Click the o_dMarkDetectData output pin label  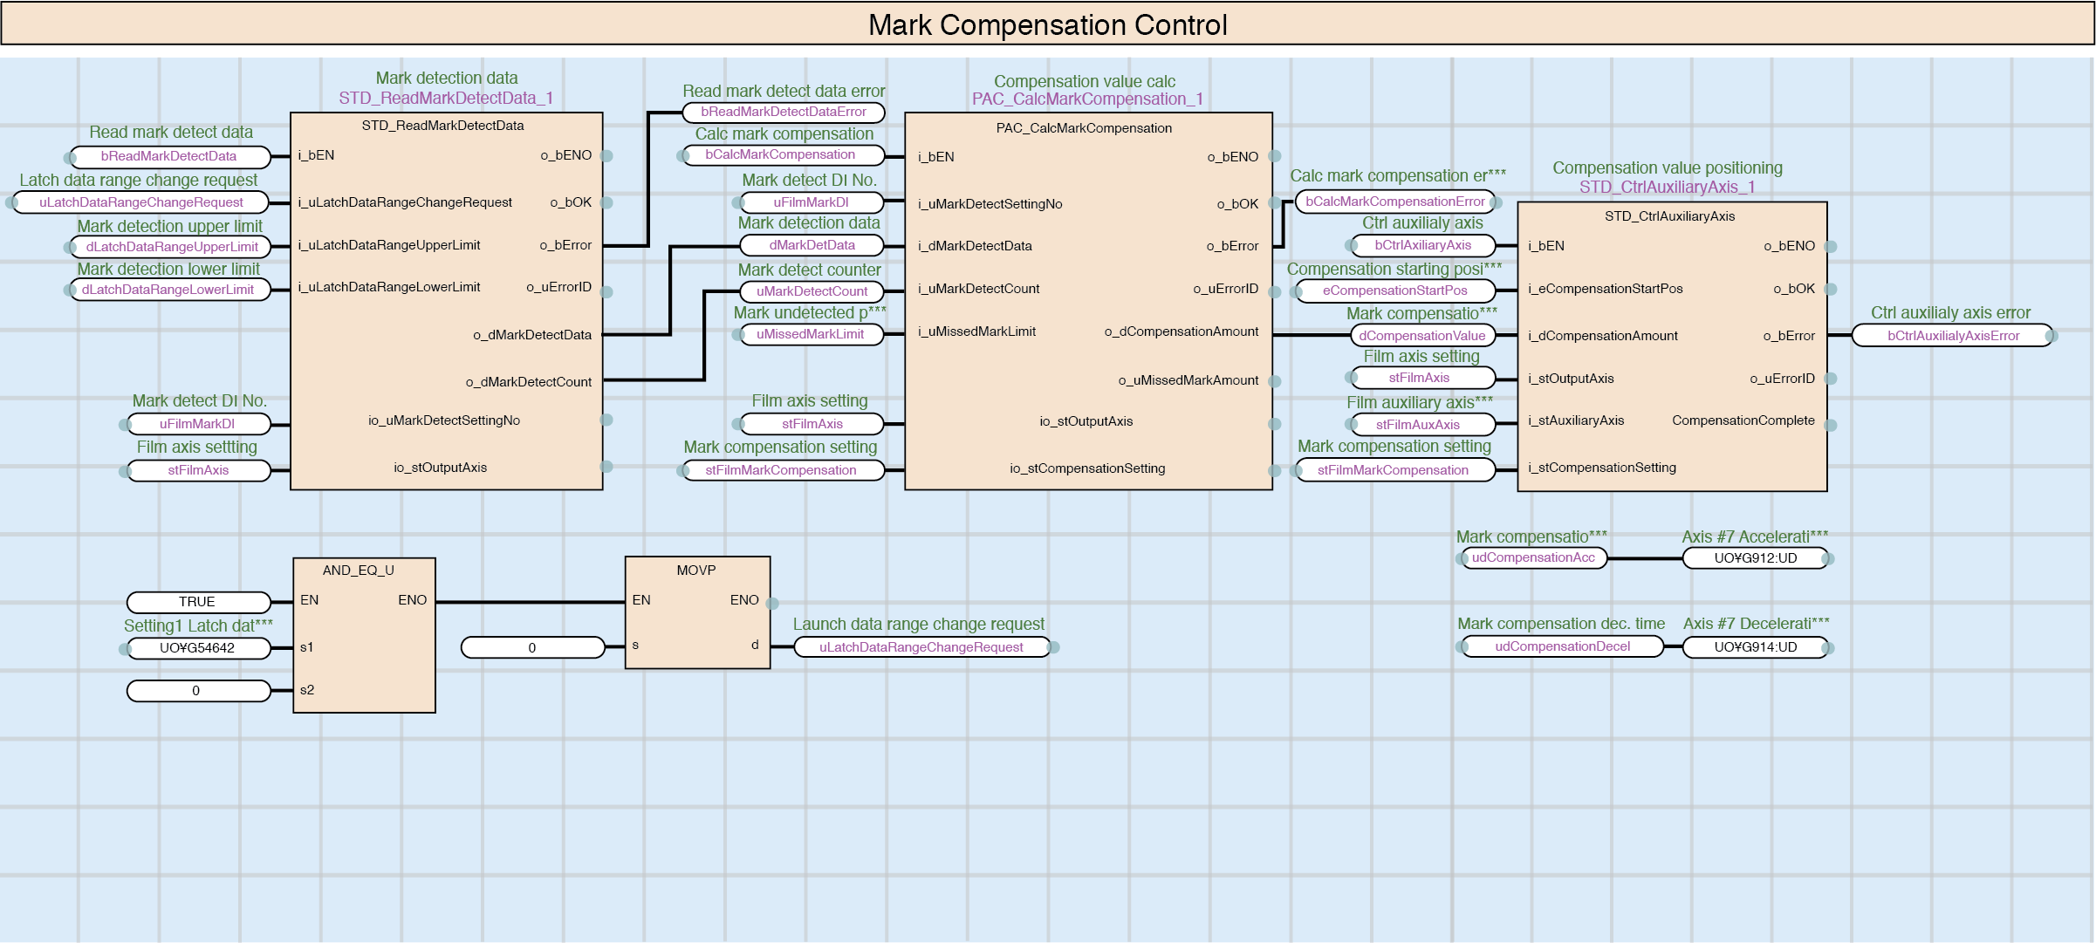(532, 335)
